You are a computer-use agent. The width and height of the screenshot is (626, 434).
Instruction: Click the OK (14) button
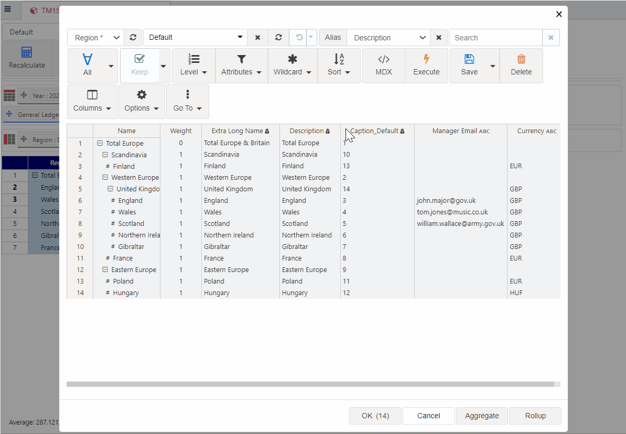pyautogui.click(x=375, y=416)
